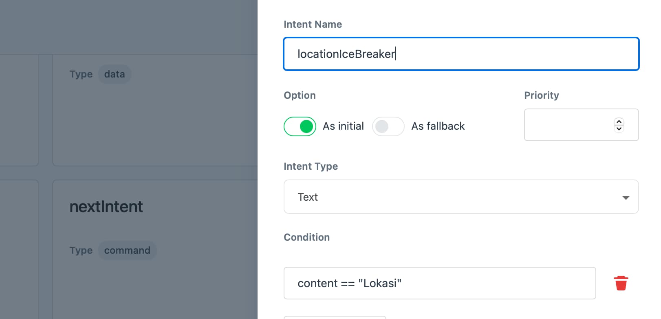This screenshot has width=661, height=319.
Task: Select the nextIntent card title
Action: click(106, 207)
